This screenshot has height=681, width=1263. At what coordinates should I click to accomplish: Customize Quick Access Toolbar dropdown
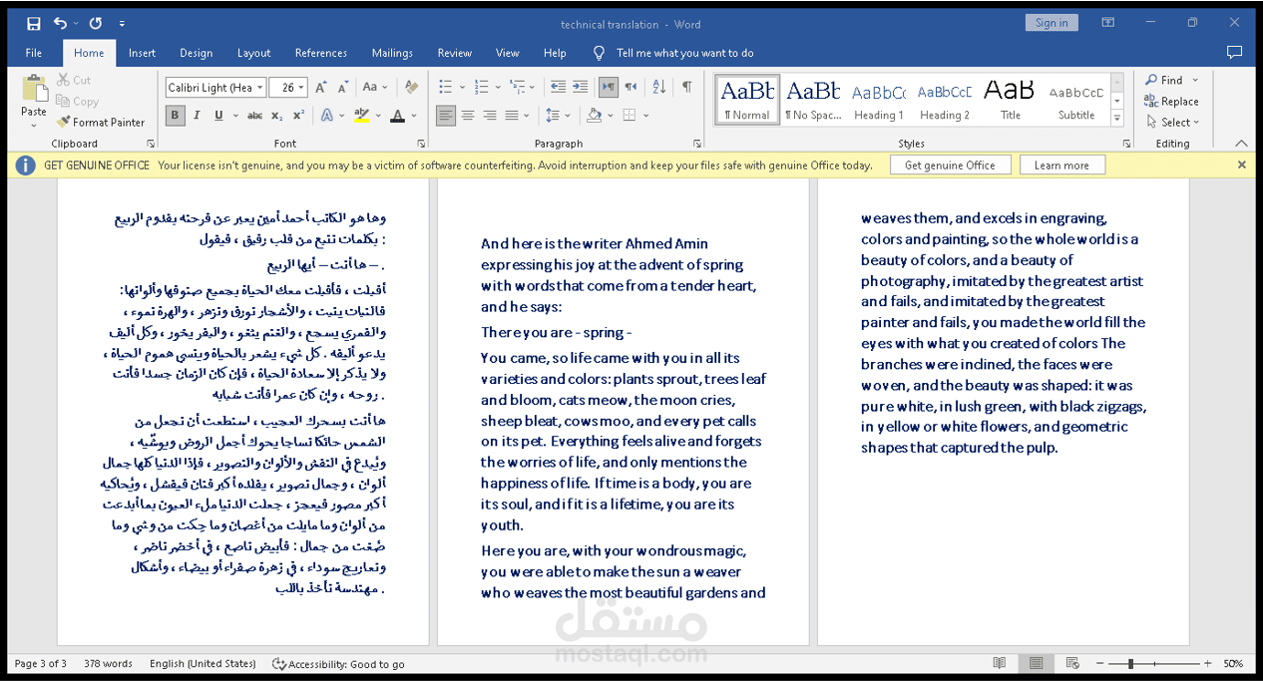(x=122, y=23)
